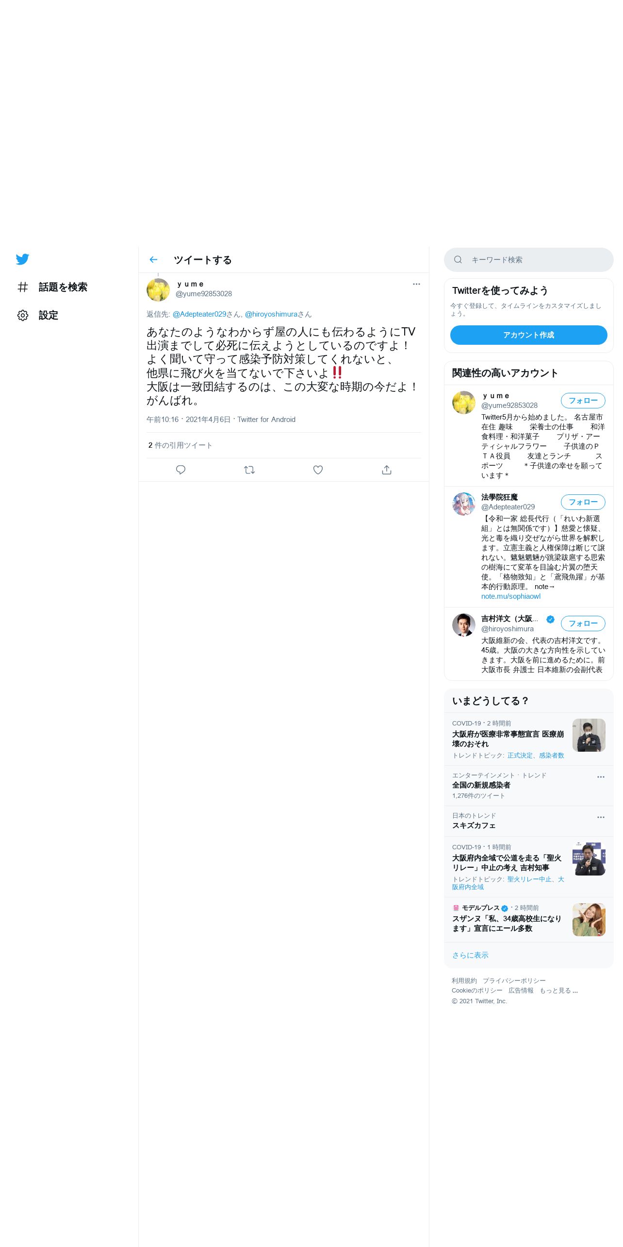Click the Twitter bird logo
The image size is (623, 1247).
(x=22, y=259)
